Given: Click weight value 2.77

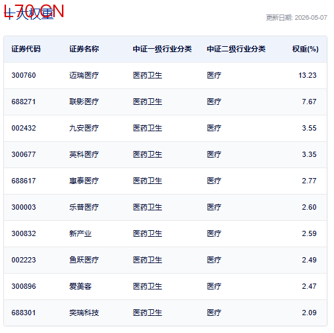Looking at the screenshot, I should click(309, 181).
